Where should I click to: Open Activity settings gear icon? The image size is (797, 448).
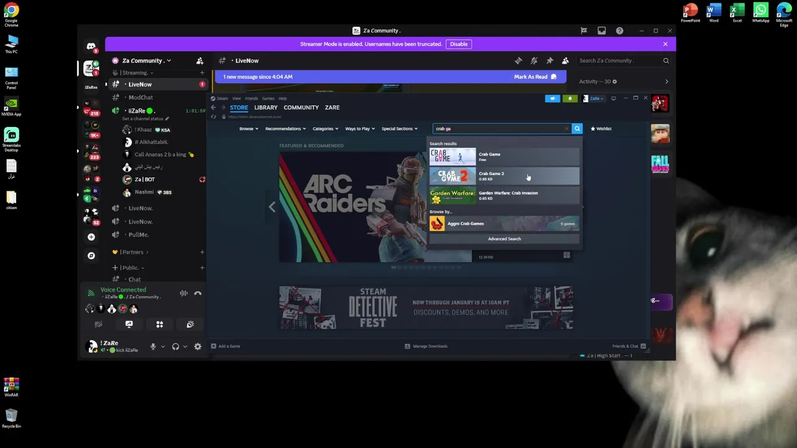click(615, 82)
